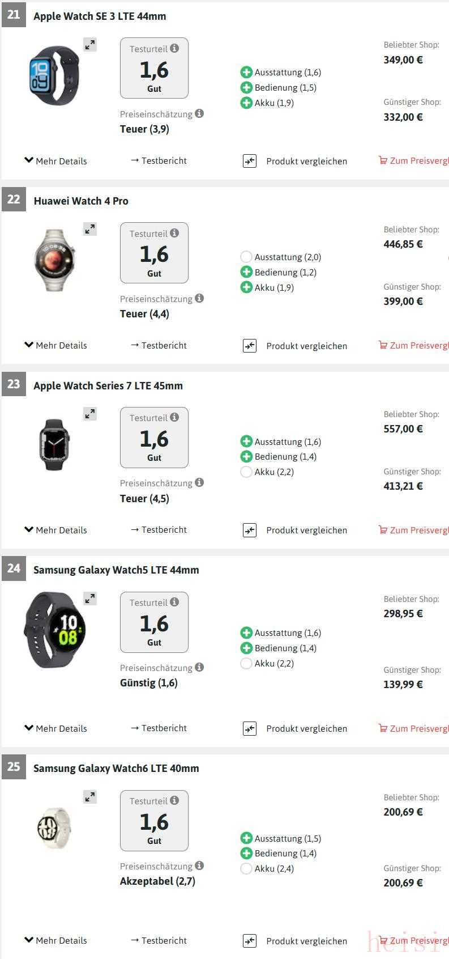Go to Zum Preisvergleich for Apple Watch Series 7
The height and width of the screenshot is (959, 449).
(418, 530)
